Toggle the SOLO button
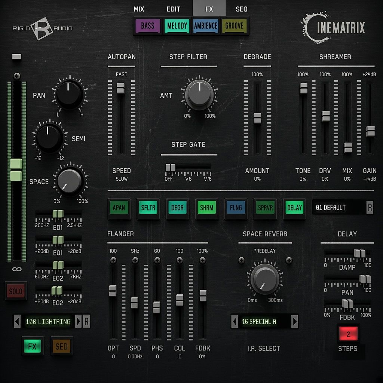 [x=16, y=291]
